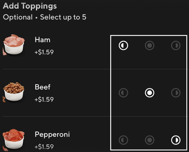Click the Ham bowl image
189x152 pixels.
[x=14, y=45]
